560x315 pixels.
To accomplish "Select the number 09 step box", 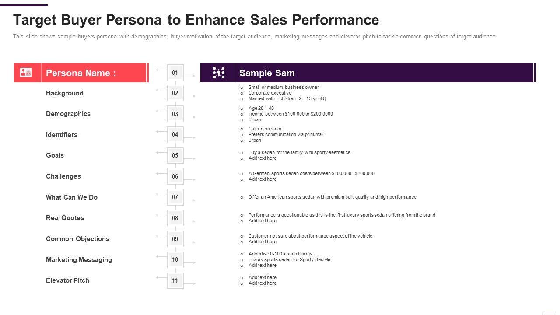I will coord(175,239).
